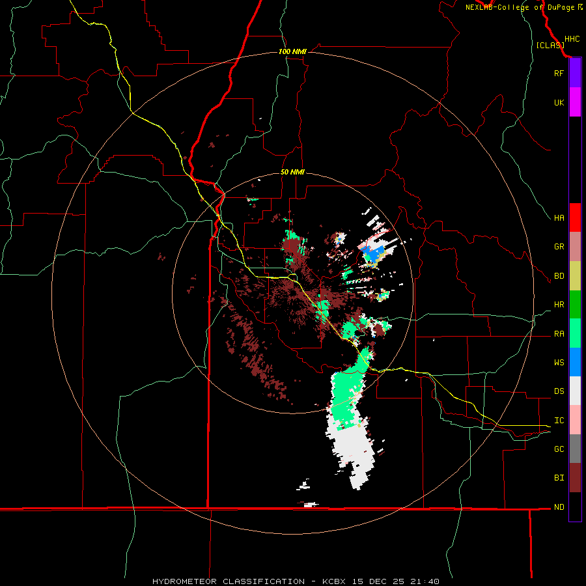Click the 'IC' legend label

[559, 420]
